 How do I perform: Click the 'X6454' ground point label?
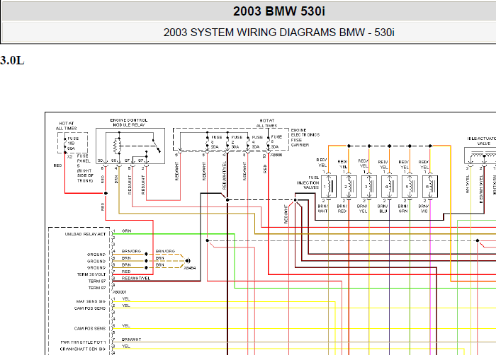point(190,268)
